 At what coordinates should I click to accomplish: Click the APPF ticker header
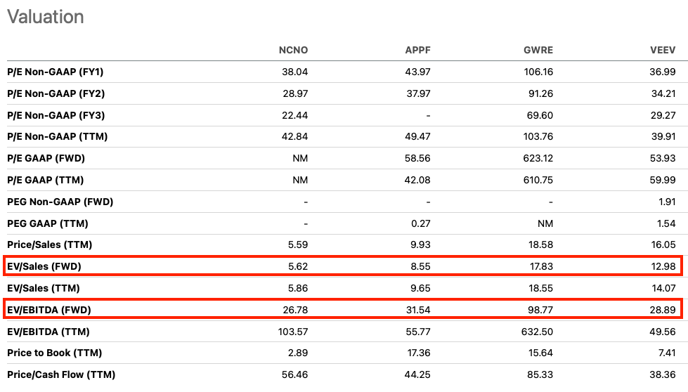pyautogui.click(x=417, y=50)
